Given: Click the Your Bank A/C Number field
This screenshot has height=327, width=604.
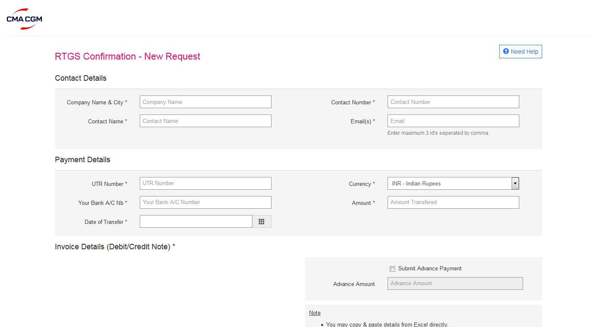Looking at the screenshot, I should [205, 202].
